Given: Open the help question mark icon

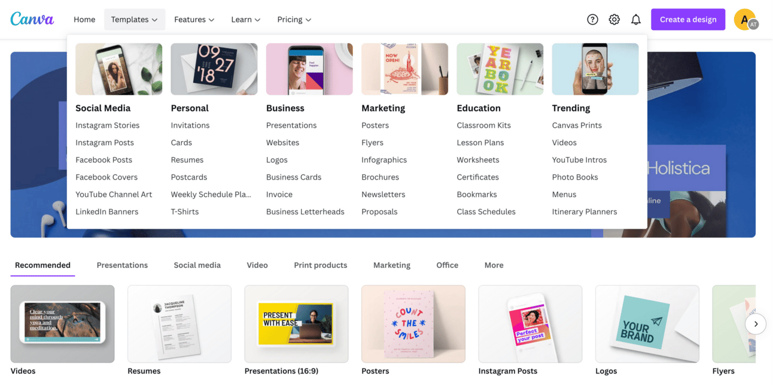Looking at the screenshot, I should (x=592, y=20).
